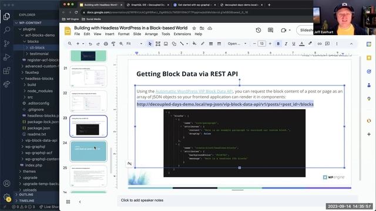Toggle underline formatting

point(294,44)
